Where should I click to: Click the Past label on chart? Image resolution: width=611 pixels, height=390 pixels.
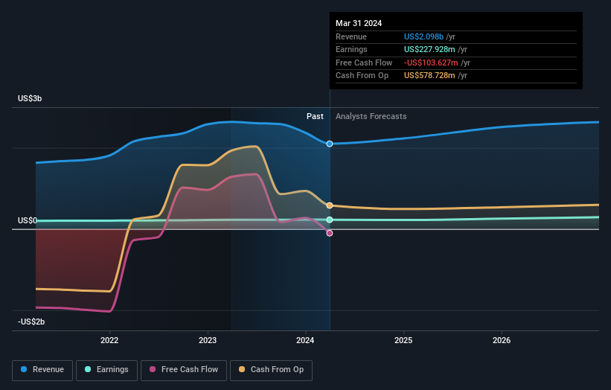click(315, 116)
